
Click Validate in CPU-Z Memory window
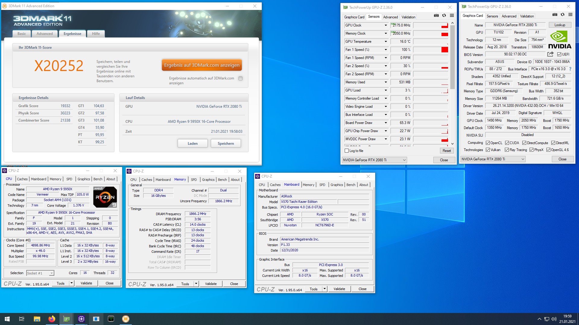[x=211, y=284]
